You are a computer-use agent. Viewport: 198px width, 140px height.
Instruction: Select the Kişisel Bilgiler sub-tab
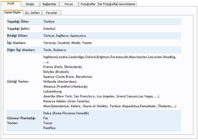pos(13,13)
